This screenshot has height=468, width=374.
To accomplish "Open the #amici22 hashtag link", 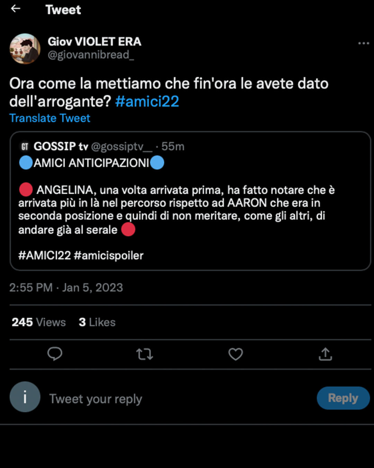I will click(147, 102).
